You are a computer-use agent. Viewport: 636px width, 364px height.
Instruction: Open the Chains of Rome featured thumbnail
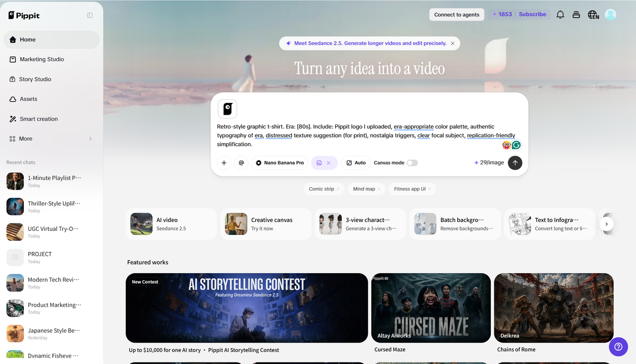coord(554,308)
